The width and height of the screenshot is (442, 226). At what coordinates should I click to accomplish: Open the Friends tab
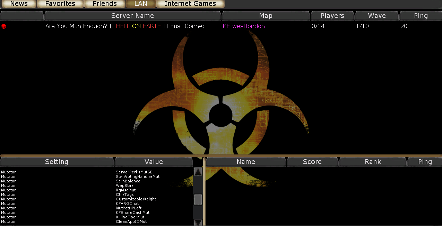click(x=105, y=4)
